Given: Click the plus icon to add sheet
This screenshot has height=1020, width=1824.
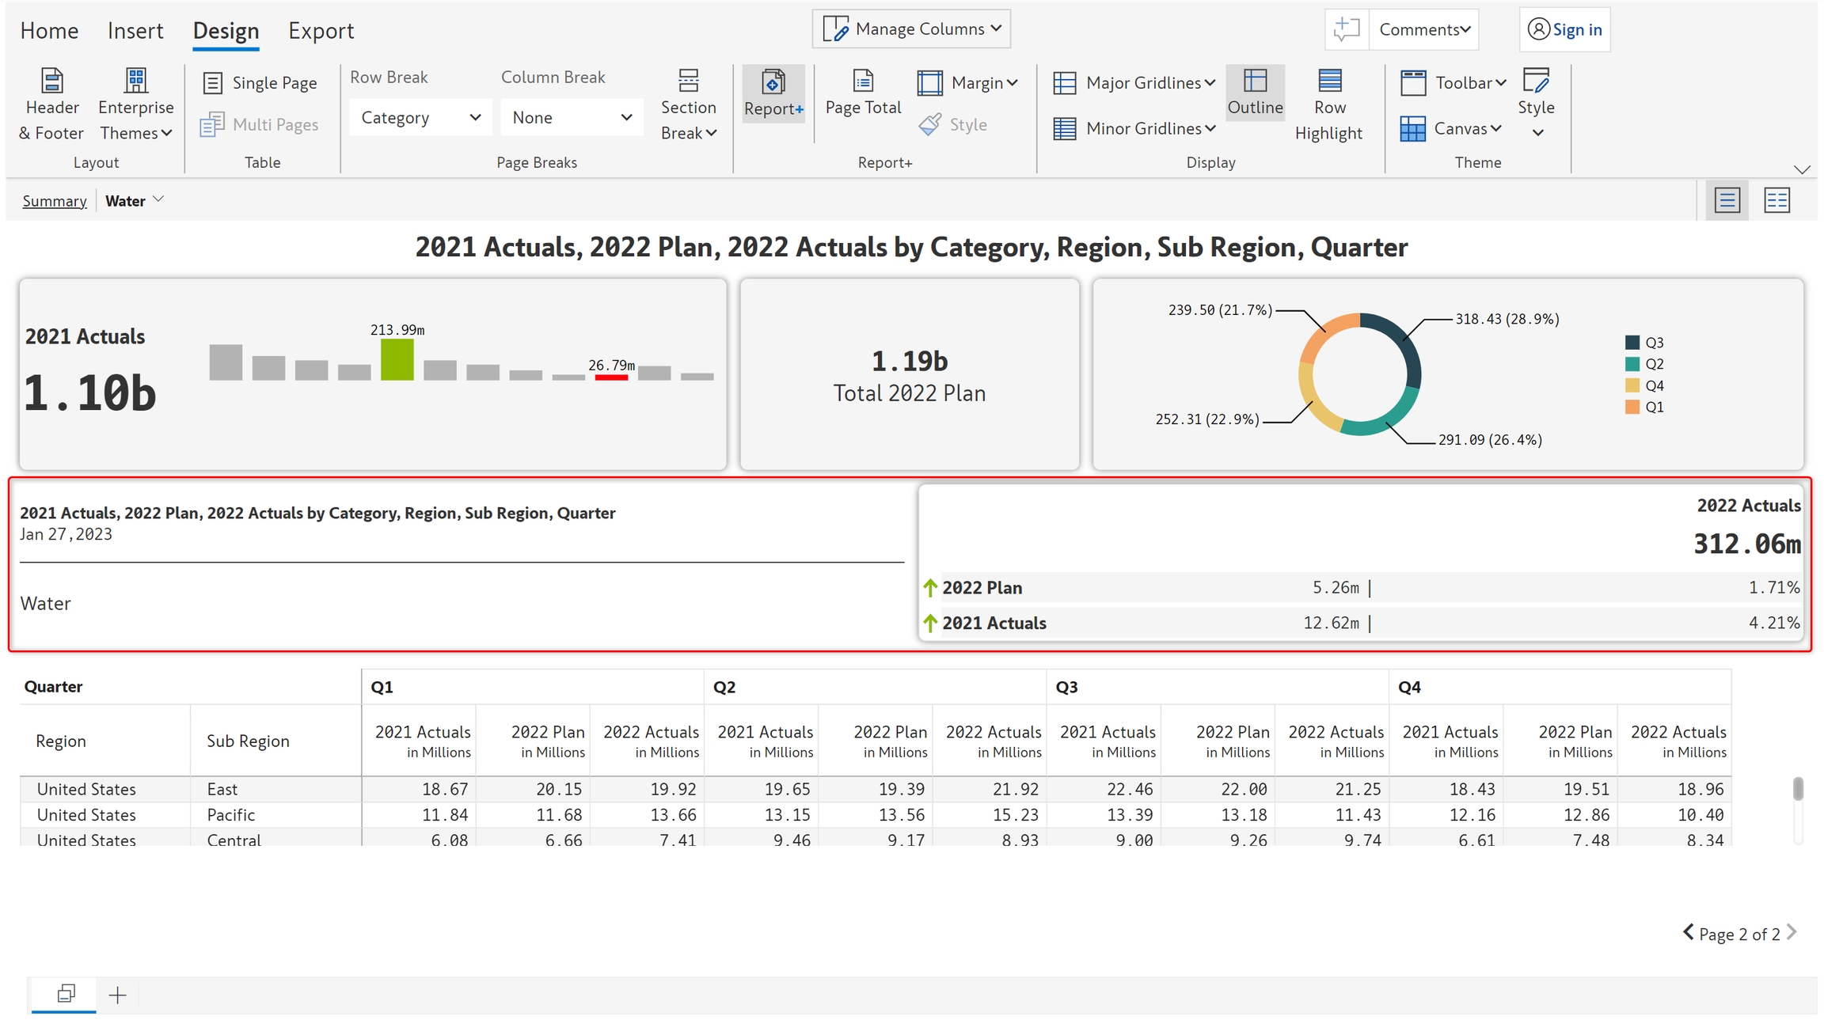Looking at the screenshot, I should coord(117,995).
